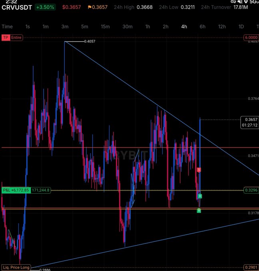This screenshot has height=271, width=259.
Task: Tap the 0.3471 price axis label
Action: 253,156
